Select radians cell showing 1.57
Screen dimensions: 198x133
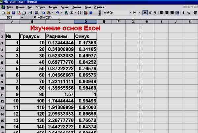pos(60,94)
